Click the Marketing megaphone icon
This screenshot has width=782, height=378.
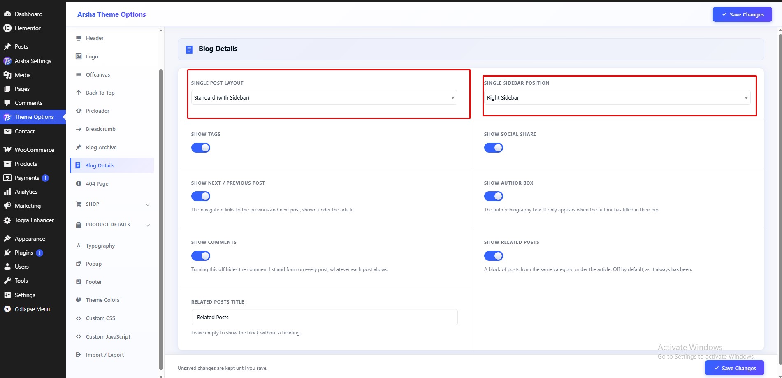coord(7,206)
